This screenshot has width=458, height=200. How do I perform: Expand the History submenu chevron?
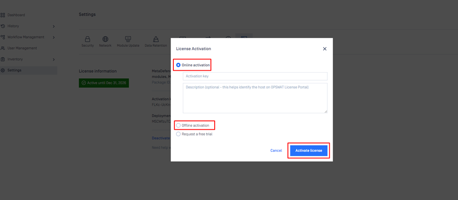point(54,26)
